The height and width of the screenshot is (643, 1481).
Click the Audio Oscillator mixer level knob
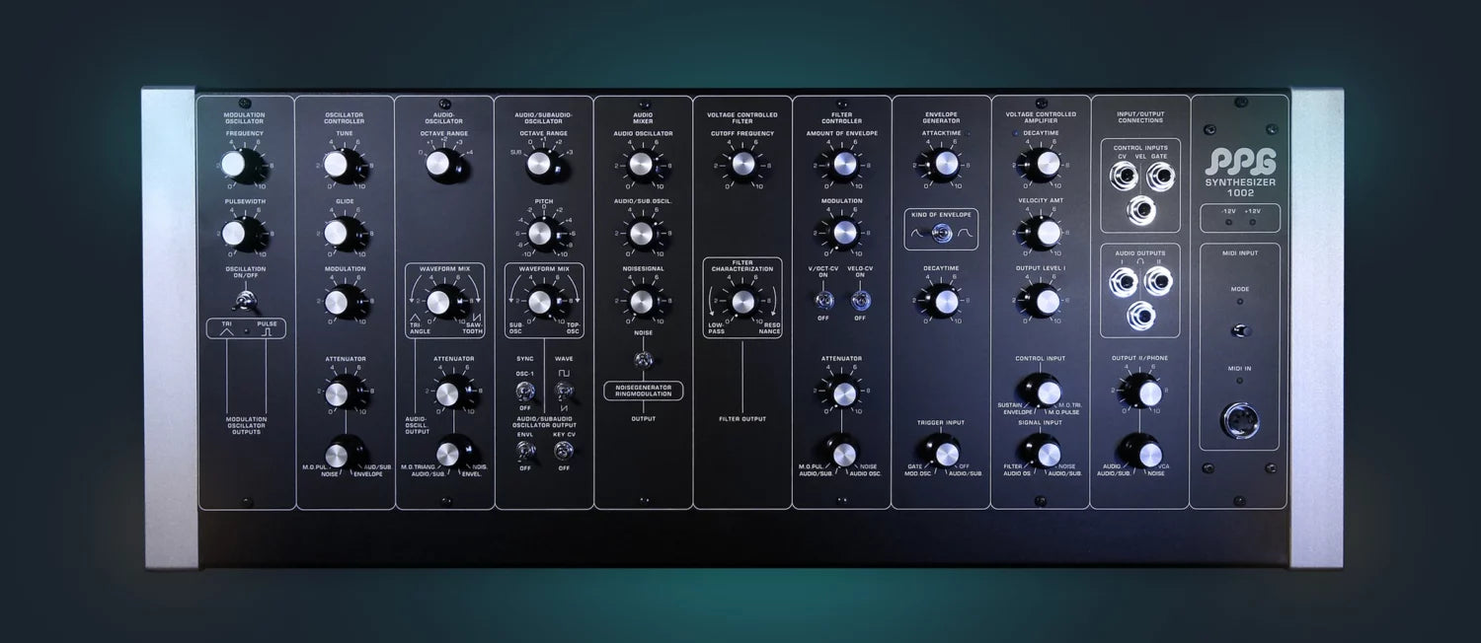pyautogui.click(x=642, y=165)
